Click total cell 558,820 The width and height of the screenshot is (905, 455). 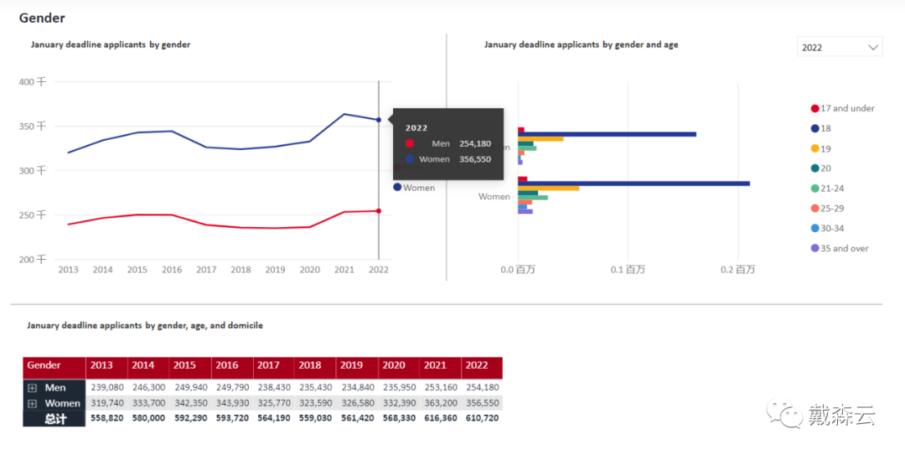(x=106, y=417)
